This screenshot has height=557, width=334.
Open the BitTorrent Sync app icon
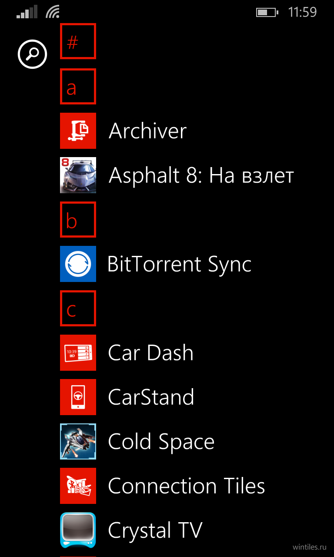78,264
